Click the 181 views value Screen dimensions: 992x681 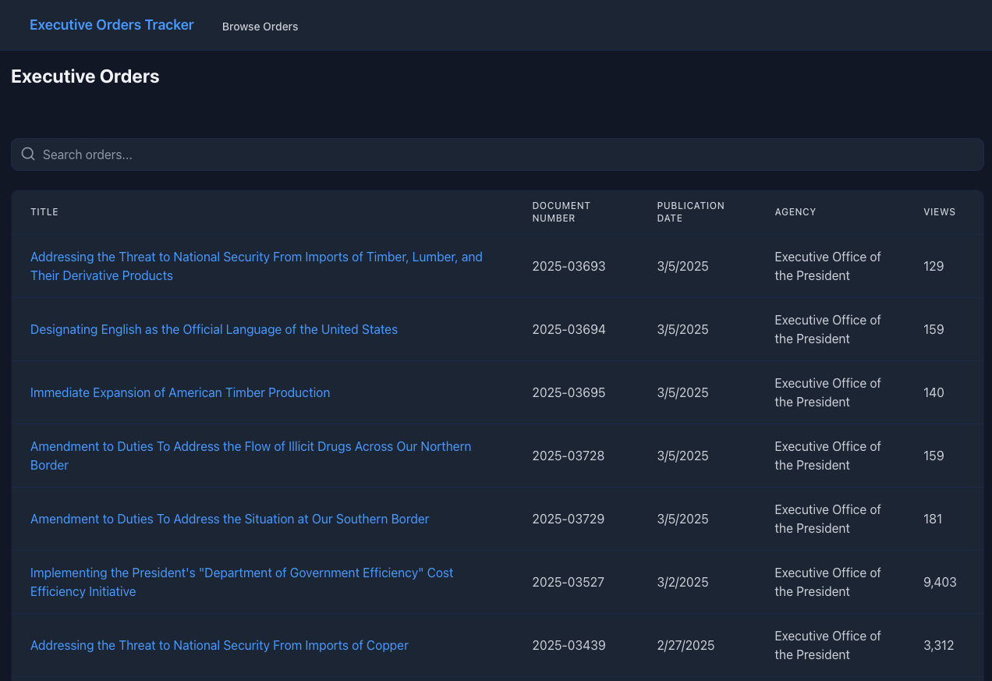(933, 519)
